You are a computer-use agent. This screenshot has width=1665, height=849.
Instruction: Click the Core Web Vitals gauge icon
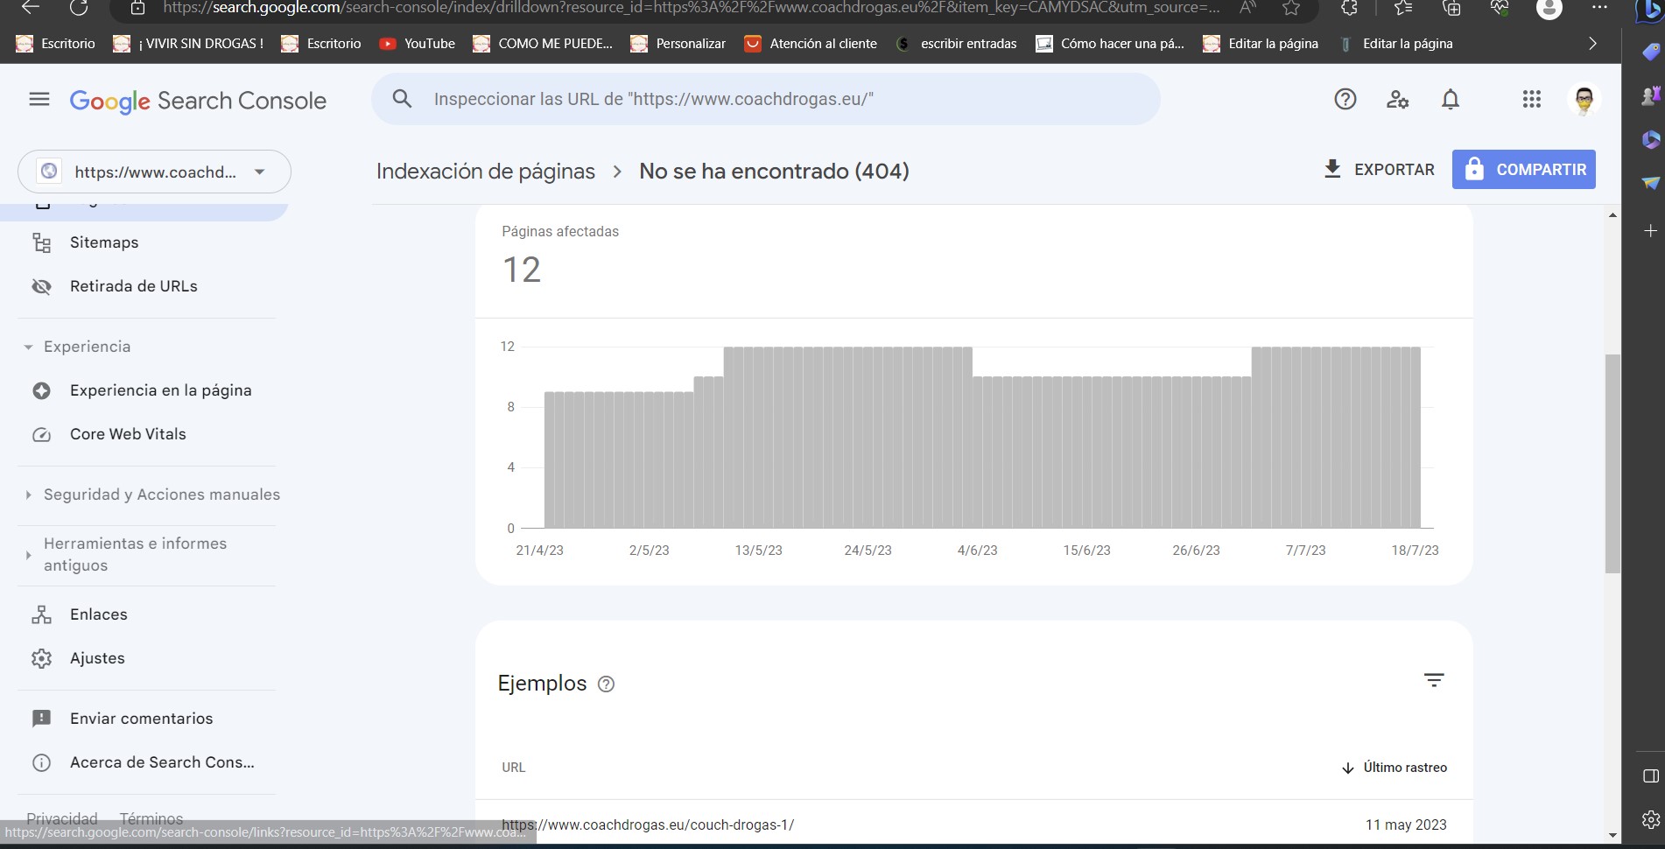point(41,434)
